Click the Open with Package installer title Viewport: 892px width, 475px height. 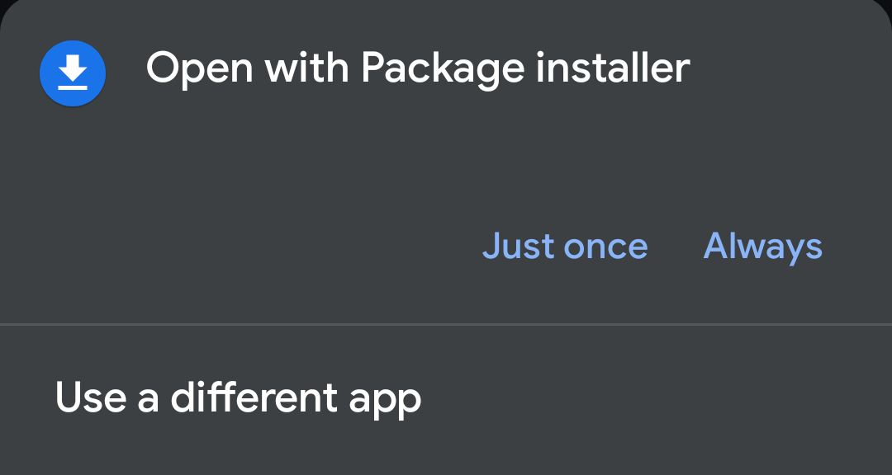pos(417,68)
